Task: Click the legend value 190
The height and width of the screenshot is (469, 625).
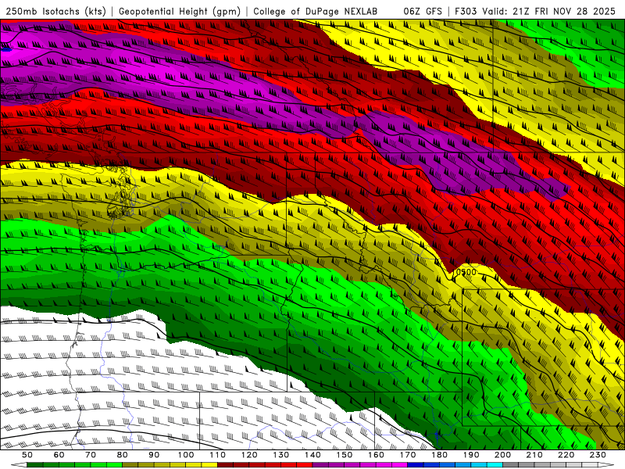Action: pos(471,455)
